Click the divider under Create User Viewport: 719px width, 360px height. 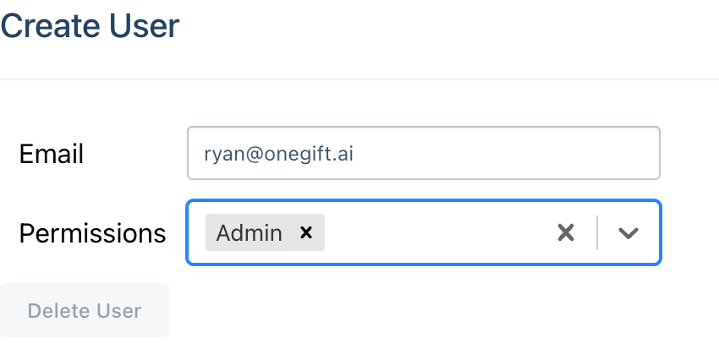tap(359, 79)
